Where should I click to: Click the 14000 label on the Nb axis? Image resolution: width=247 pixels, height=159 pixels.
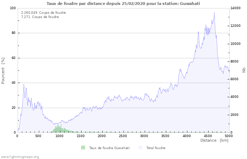(x=236, y=8)
